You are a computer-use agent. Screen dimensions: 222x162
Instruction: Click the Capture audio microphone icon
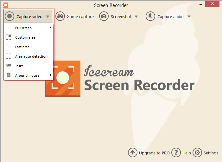point(150,16)
